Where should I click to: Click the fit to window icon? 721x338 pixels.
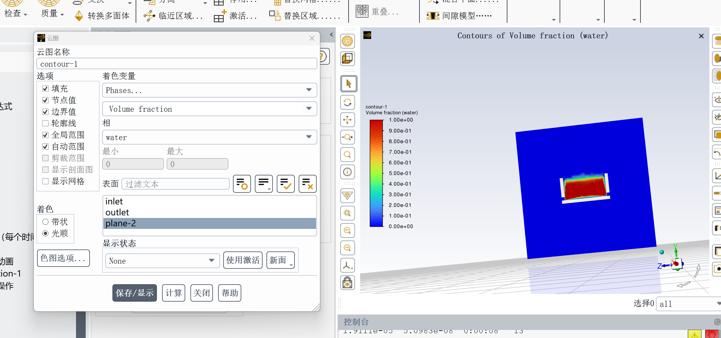tap(347, 195)
